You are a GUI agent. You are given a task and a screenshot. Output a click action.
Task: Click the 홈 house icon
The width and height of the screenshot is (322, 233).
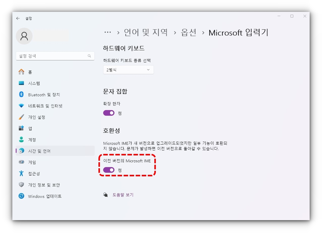point(21,72)
